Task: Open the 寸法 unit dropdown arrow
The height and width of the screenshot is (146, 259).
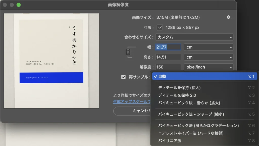Action: click(160, 27)
